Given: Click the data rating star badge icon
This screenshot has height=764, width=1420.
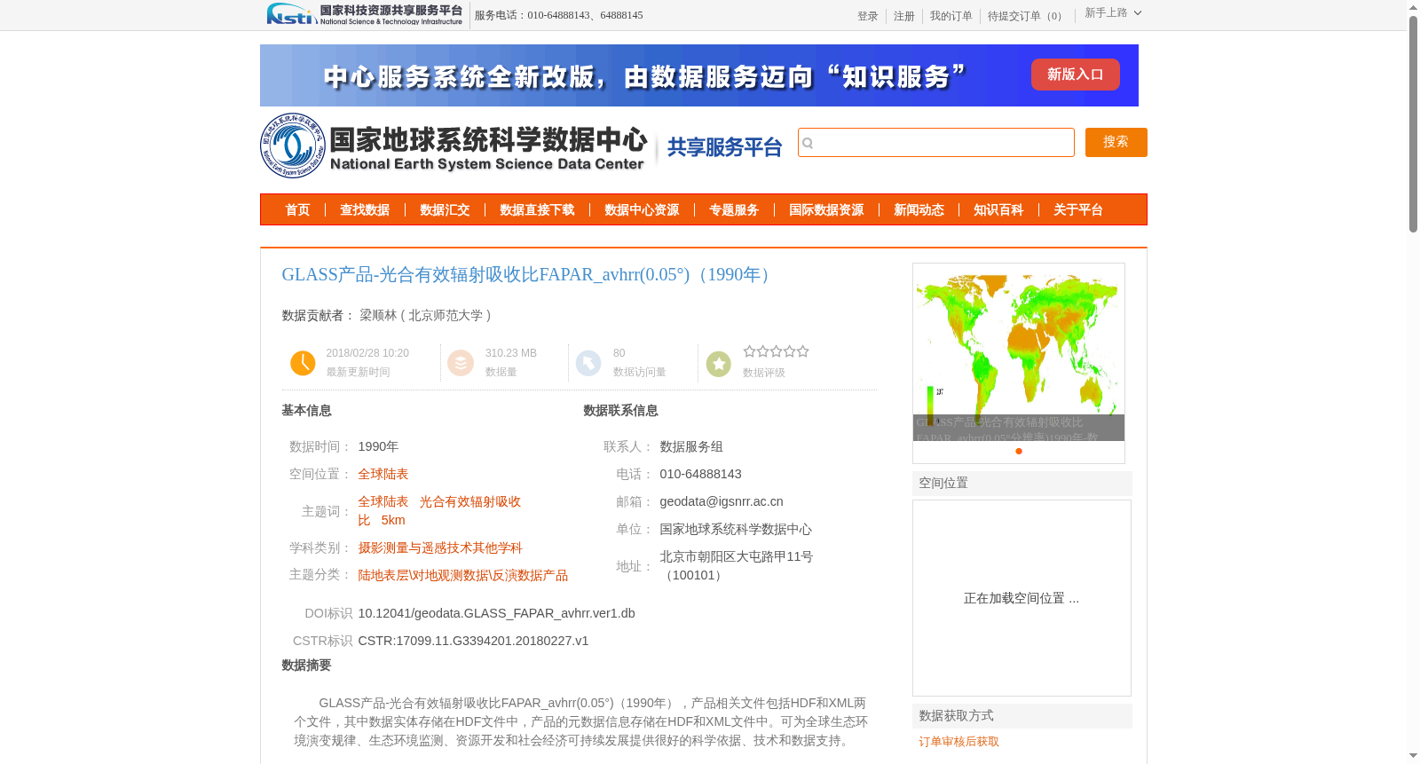Looking at the screenshot, I should (719, 363).
